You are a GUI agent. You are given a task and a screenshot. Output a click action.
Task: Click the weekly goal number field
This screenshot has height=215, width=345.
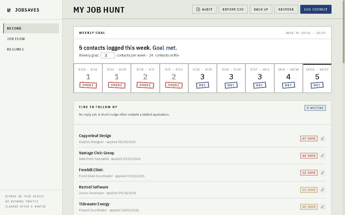108,55
